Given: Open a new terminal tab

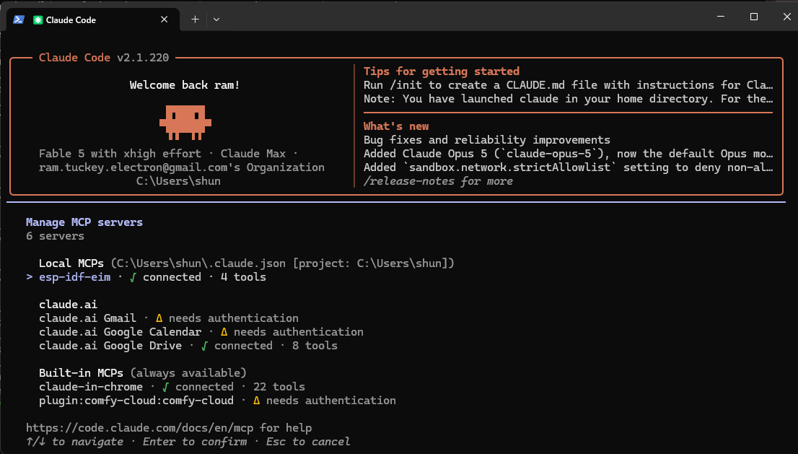Looking at the screenshot, I should (195, 19).
